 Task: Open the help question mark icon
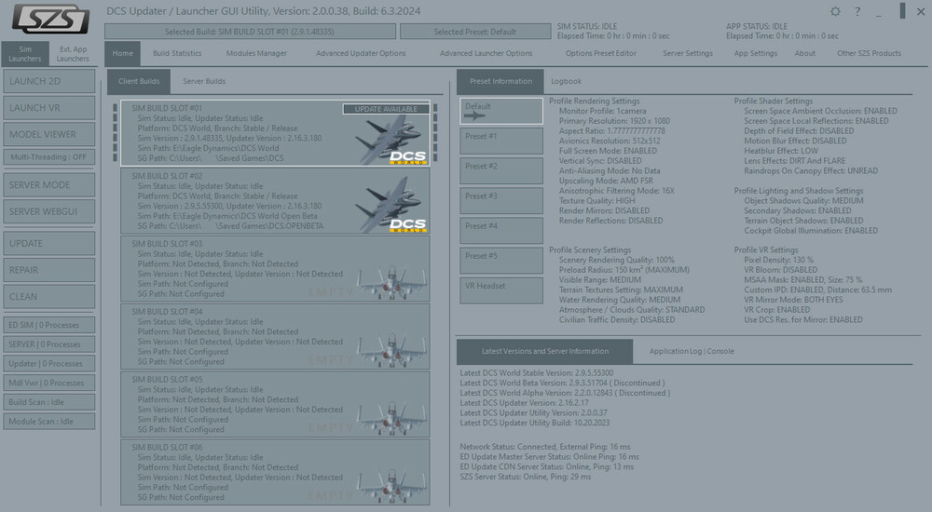coord(857,11)
